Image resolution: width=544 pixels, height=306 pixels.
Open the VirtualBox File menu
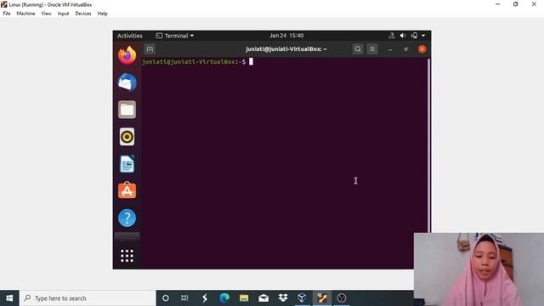7,14
